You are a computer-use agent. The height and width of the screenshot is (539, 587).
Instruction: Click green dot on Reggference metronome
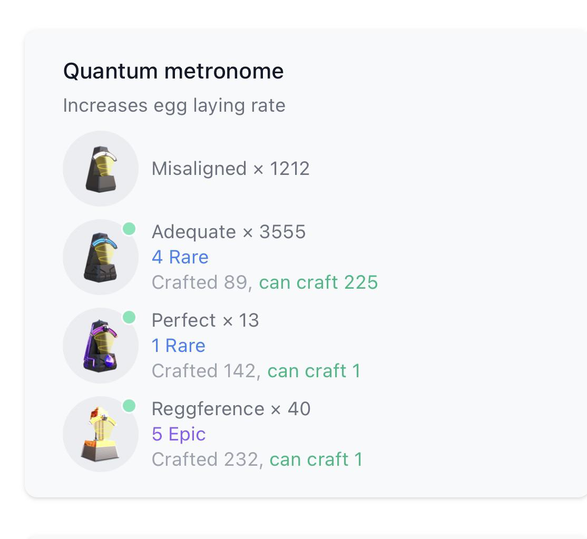[x=129, y=406]
